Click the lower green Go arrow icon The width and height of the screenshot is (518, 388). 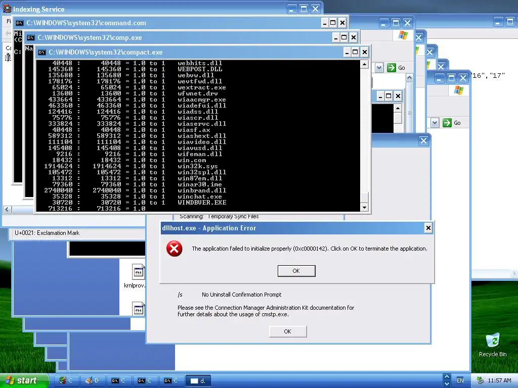(447, 123)
